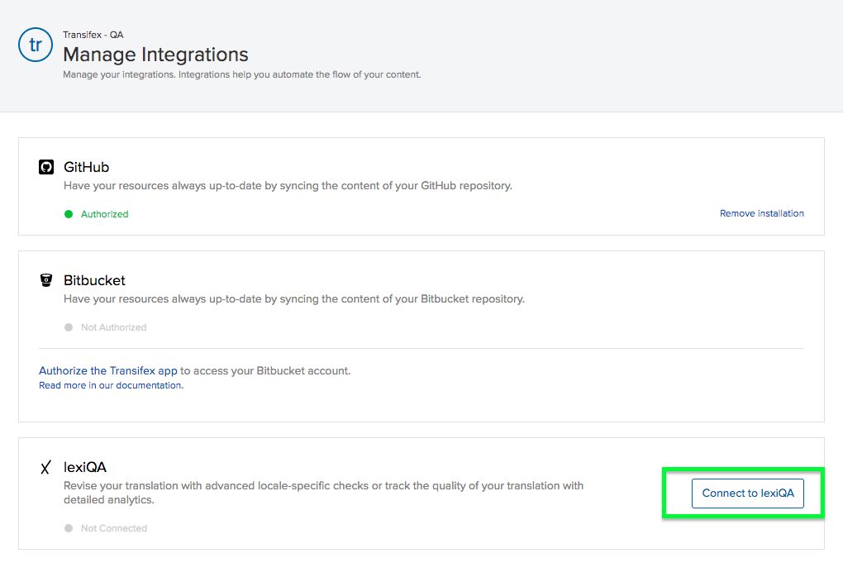Open Read more in our documentation link
The width and height of the screenshot is (843, 577).
(x=111, y=385)
